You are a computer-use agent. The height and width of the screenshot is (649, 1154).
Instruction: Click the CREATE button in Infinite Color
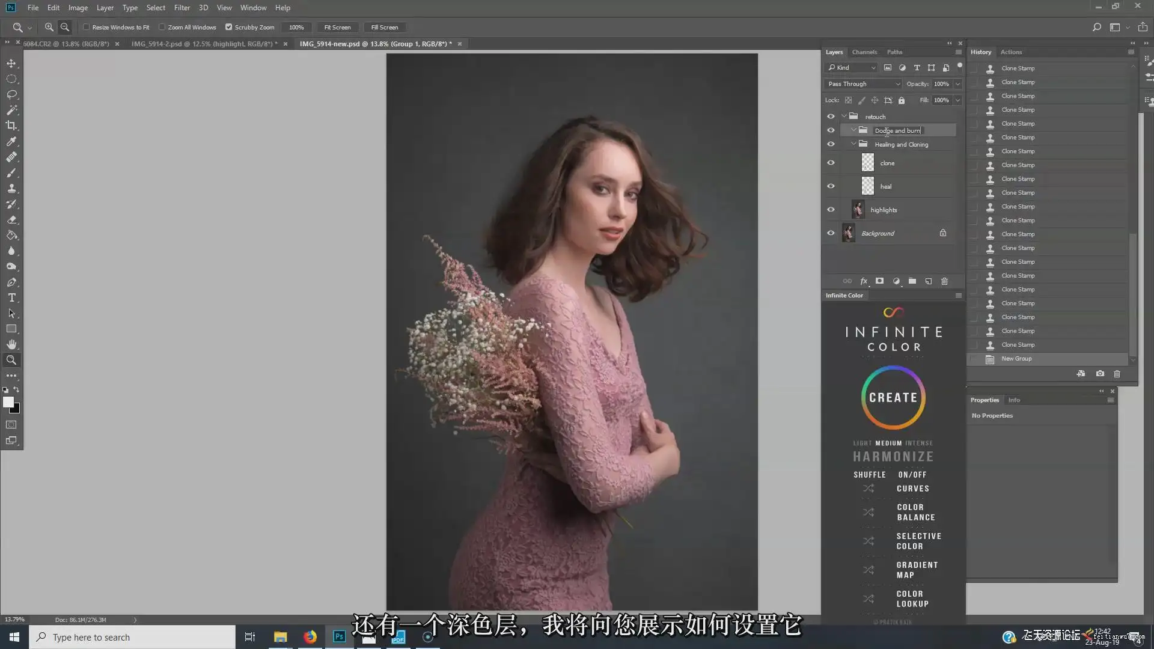[893, 398]
